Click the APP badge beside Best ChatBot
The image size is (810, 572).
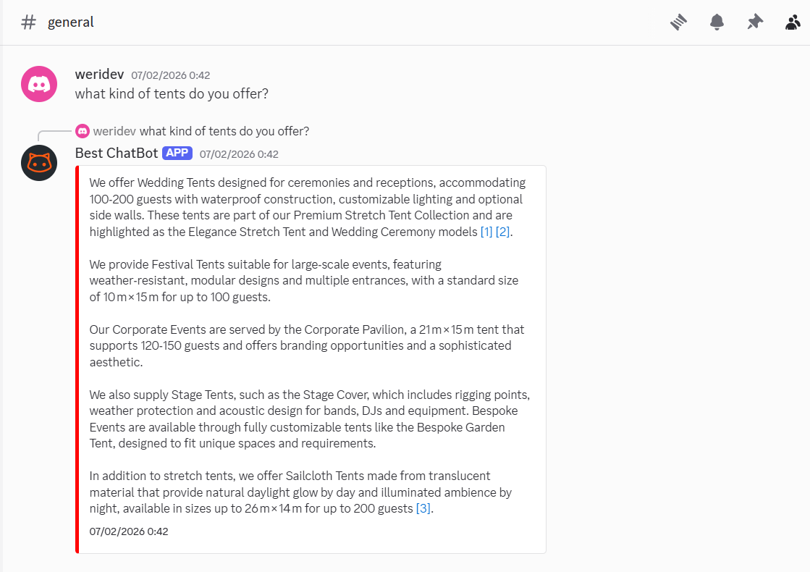(177, 153)
